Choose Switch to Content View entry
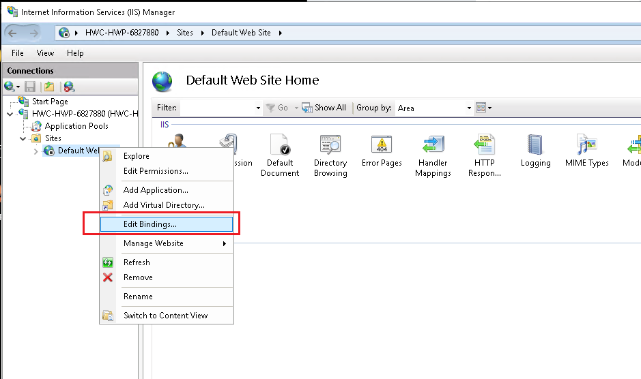The image size is (641, 379). pos(167,316)
